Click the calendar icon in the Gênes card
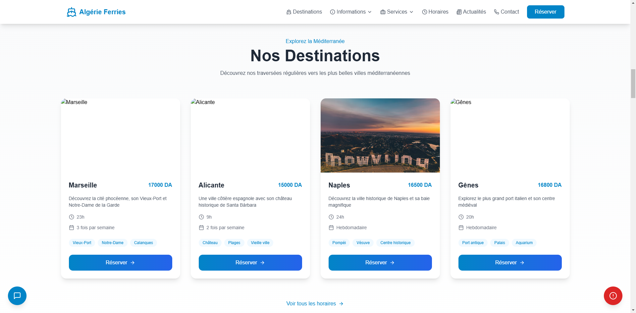This screenshot has width=636, height=313. click(461, 228)
